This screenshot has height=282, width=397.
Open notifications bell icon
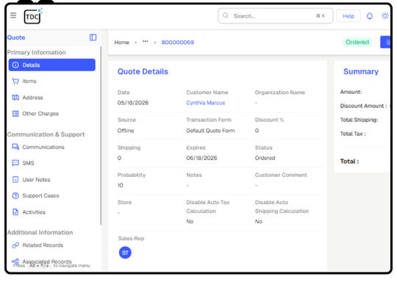click(370, 16)
